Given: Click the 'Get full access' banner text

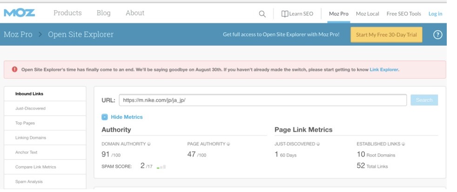Looking at the screenshot, I should pos(281,34).
